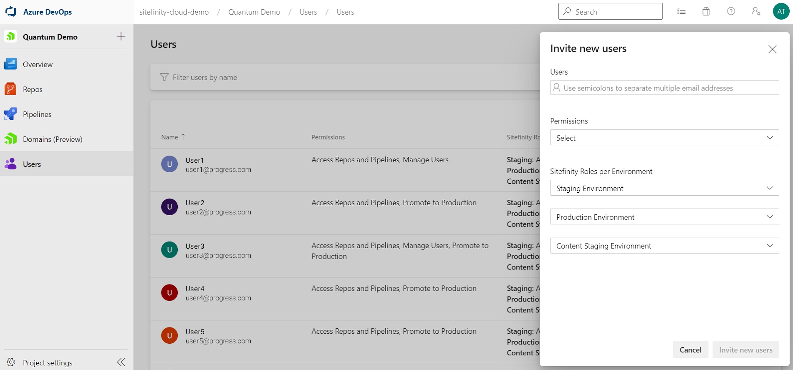Collapse the sidebar with double-chevron icon
This screenshot has height=370, width=793.
click(x=121, y=362)
